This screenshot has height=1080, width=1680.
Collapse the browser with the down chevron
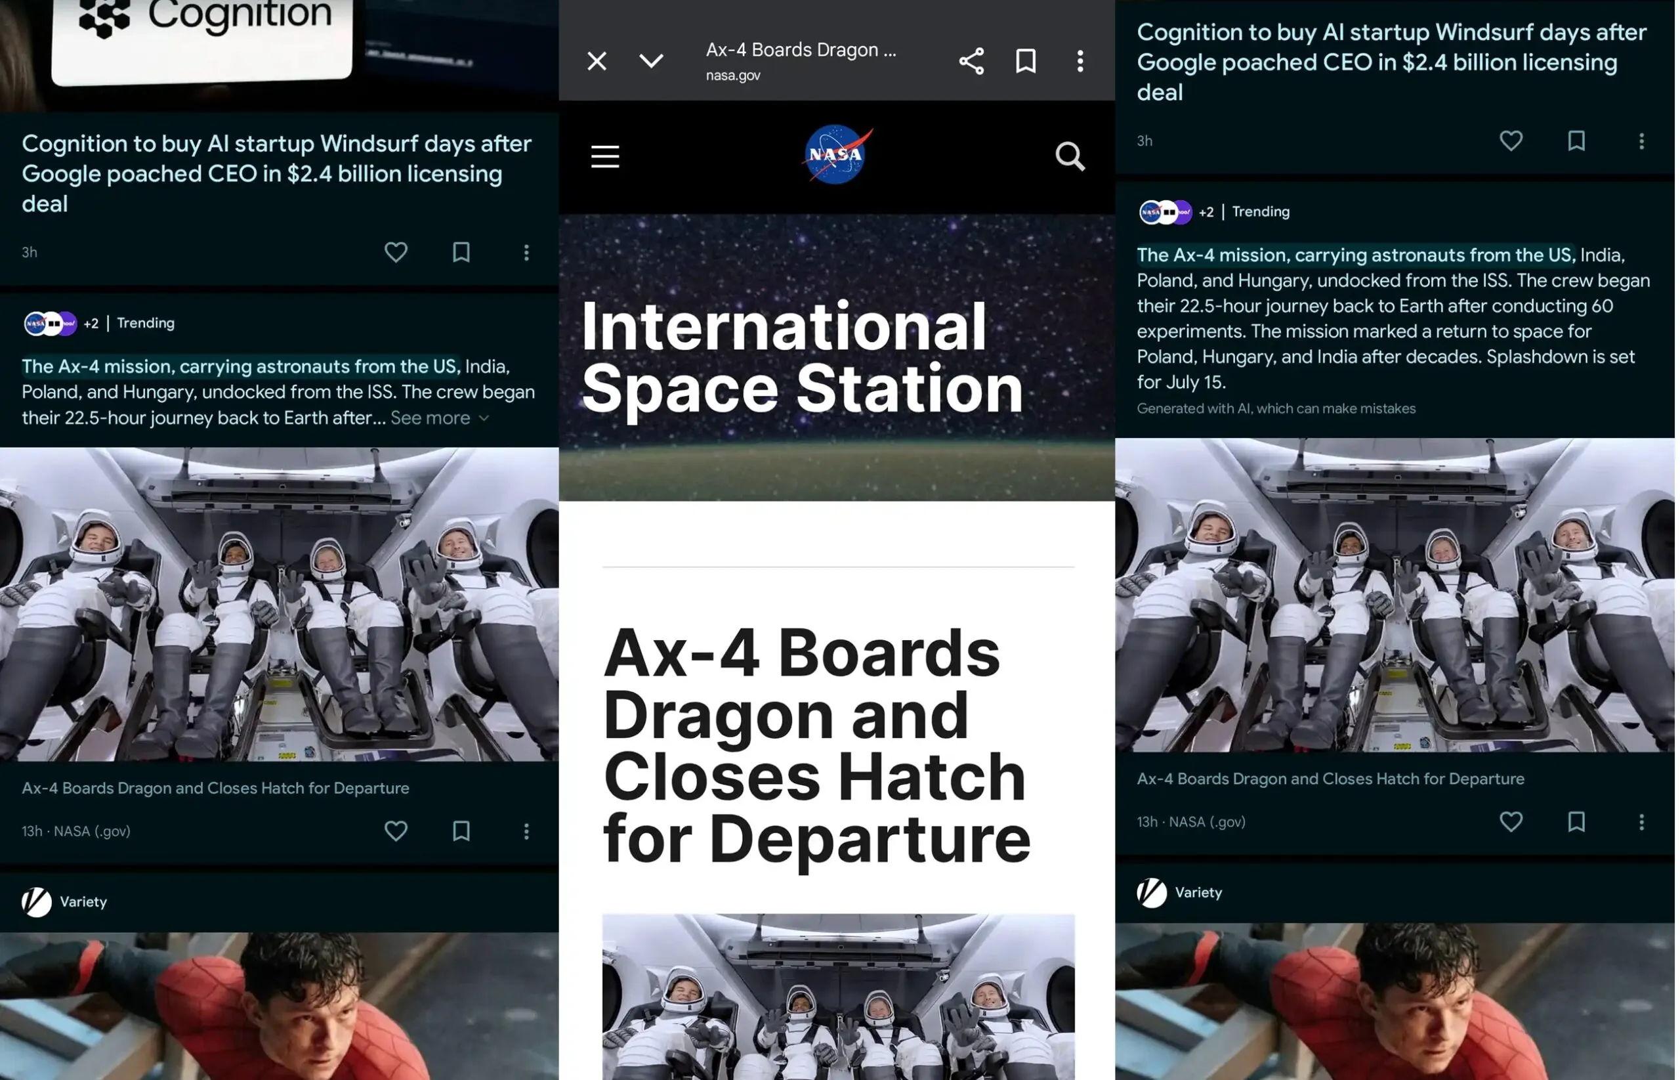652,61
